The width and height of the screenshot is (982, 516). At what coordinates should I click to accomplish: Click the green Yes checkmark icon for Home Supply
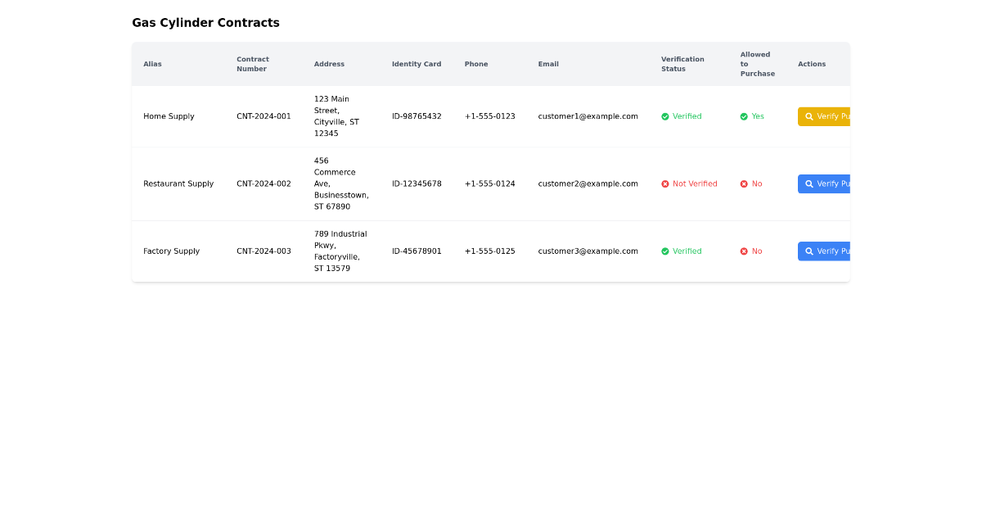[x=743, y=116]
